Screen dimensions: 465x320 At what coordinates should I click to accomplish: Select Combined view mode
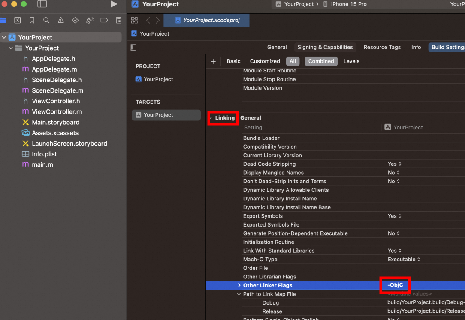coord(321,61)
